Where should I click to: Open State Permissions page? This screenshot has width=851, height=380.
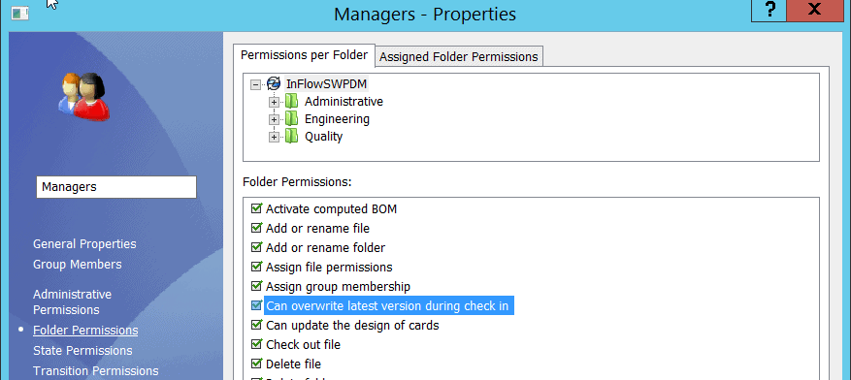tap(82, 351)
